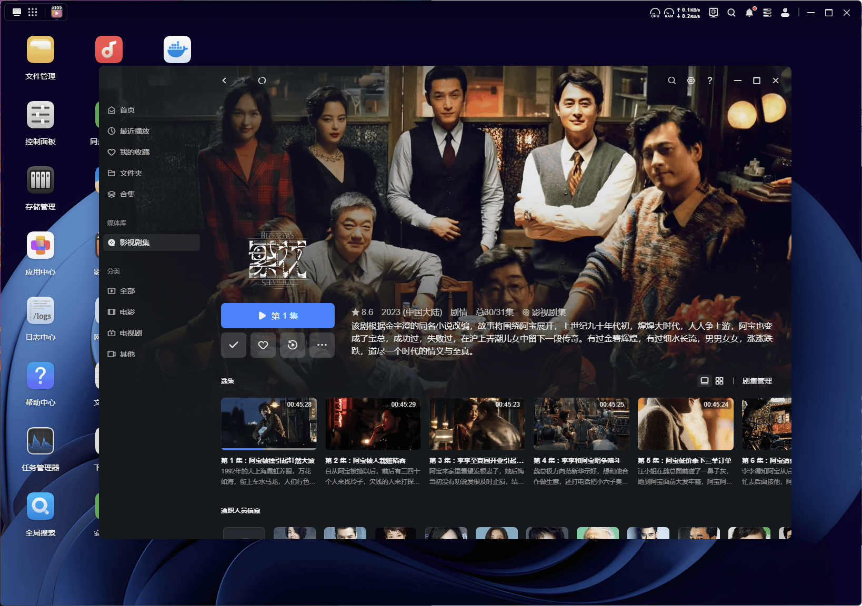This screenshot has width=862, height=606.
Task: Click the replay history icon button
Action: [x=293, y=345]
